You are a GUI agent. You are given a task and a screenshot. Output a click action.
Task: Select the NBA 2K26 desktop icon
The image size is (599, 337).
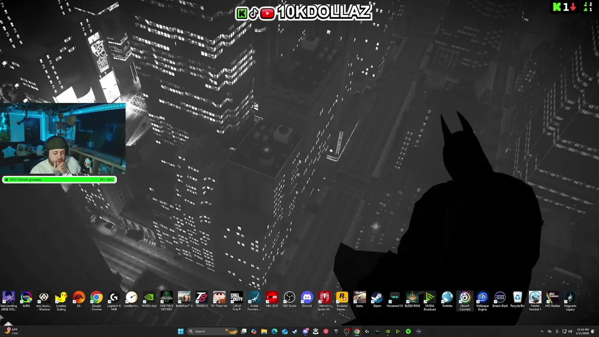coord(272,300)
